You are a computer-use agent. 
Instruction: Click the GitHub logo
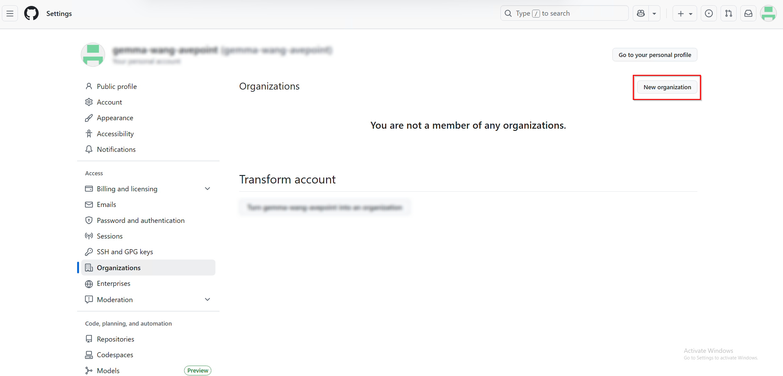(x=31, y=13)
